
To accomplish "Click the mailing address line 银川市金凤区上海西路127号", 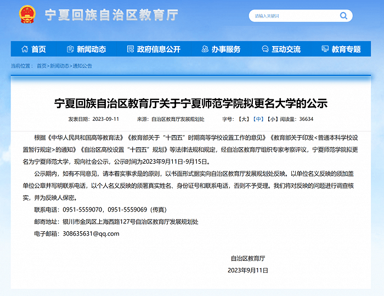I will 99,222.
